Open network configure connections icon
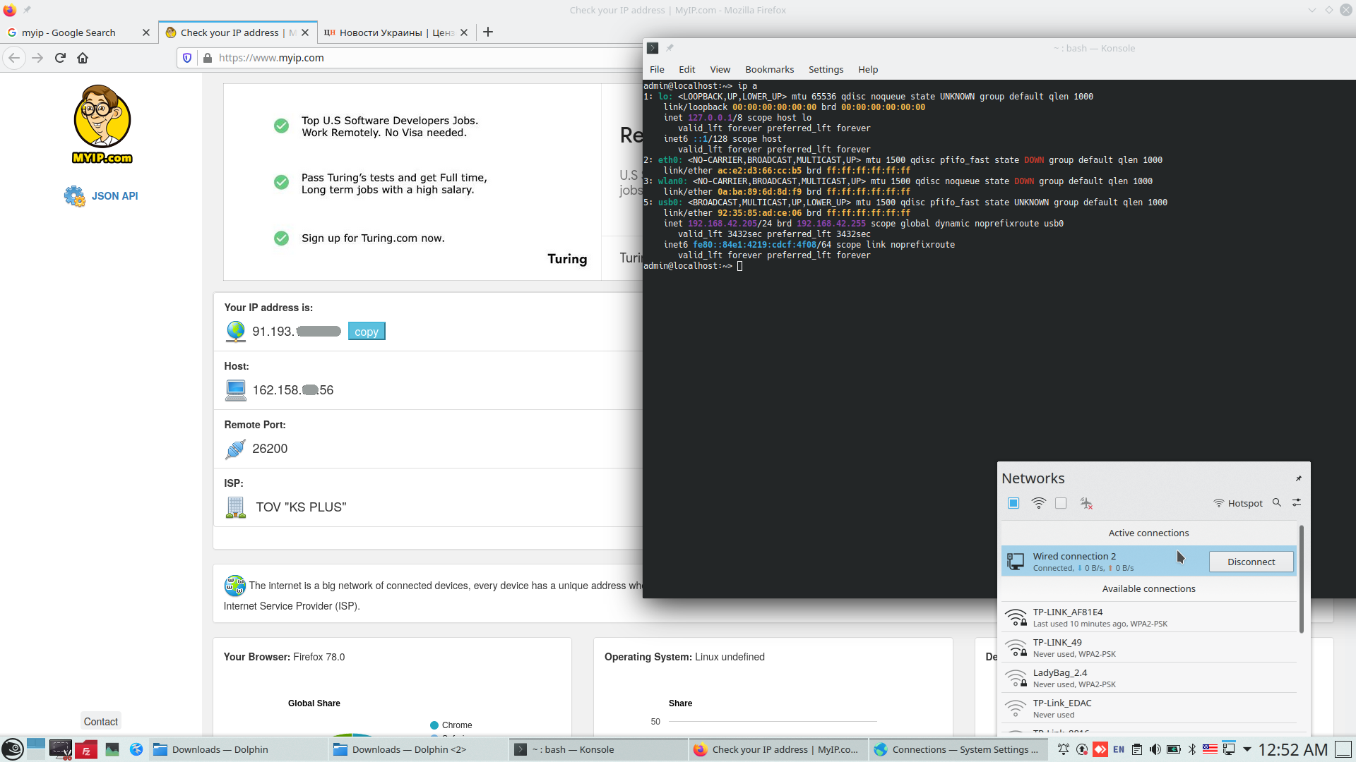The height and width of the screenshot is (762, 1356). (1297, 502)
